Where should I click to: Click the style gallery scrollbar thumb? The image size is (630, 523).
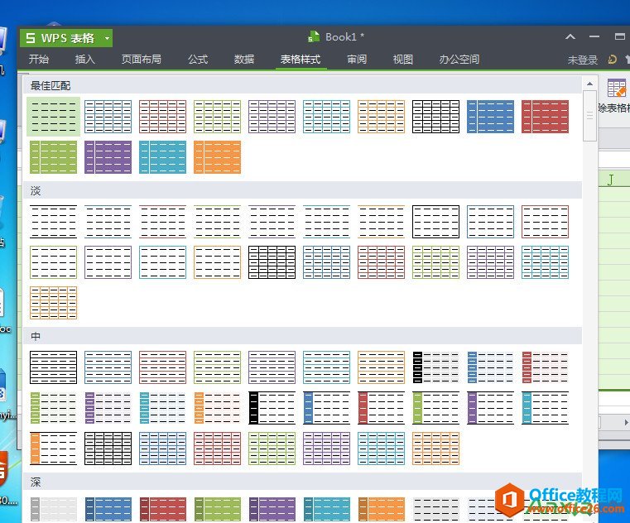click(x=589, y=116)
